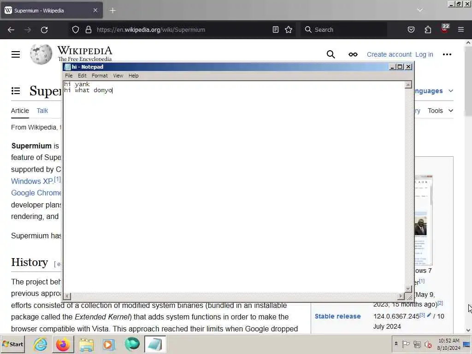Launch Internet Explorer from taskbar
The width and height of the screenshot is (472, 354).
click(x=41, y=344)
